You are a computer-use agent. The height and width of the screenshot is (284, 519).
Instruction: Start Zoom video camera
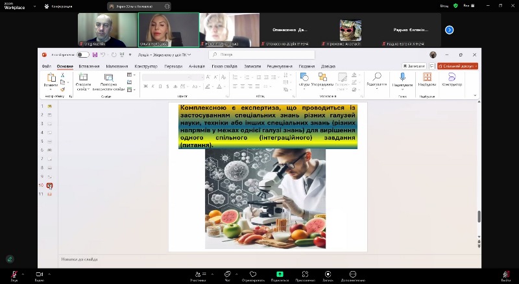pyautogui.click(x=39, y=274)
